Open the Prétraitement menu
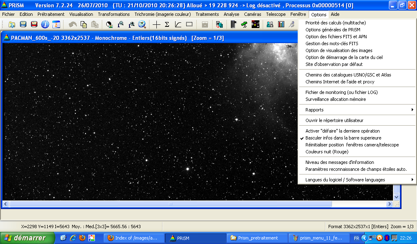The height and width of the screenshot is (244, 417). [51, 14]
